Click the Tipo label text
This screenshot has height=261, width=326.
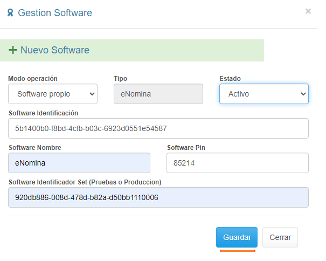click(120, 79)
